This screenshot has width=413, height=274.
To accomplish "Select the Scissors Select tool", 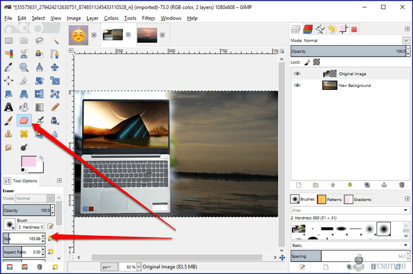I will [24, 54].
